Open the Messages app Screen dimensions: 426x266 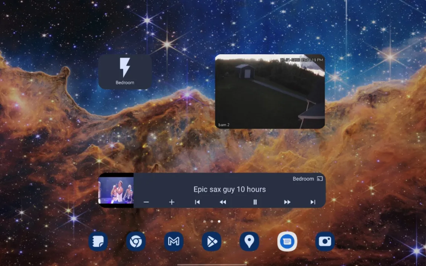[287, 241]
